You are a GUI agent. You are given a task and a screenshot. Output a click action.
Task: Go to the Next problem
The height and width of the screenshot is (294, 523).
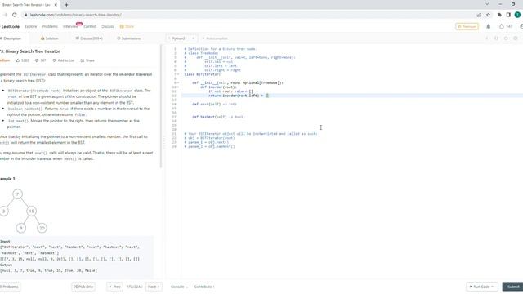(154, 287)
